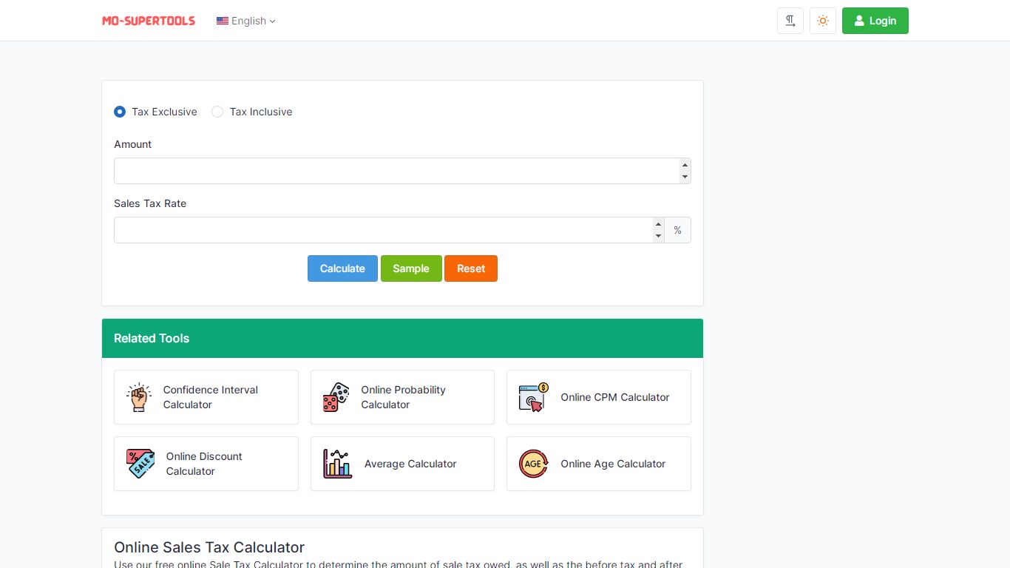Screen dimensions: 1010x568
Task: Switch theme with the sun icon
Action: tap(823, 21)
